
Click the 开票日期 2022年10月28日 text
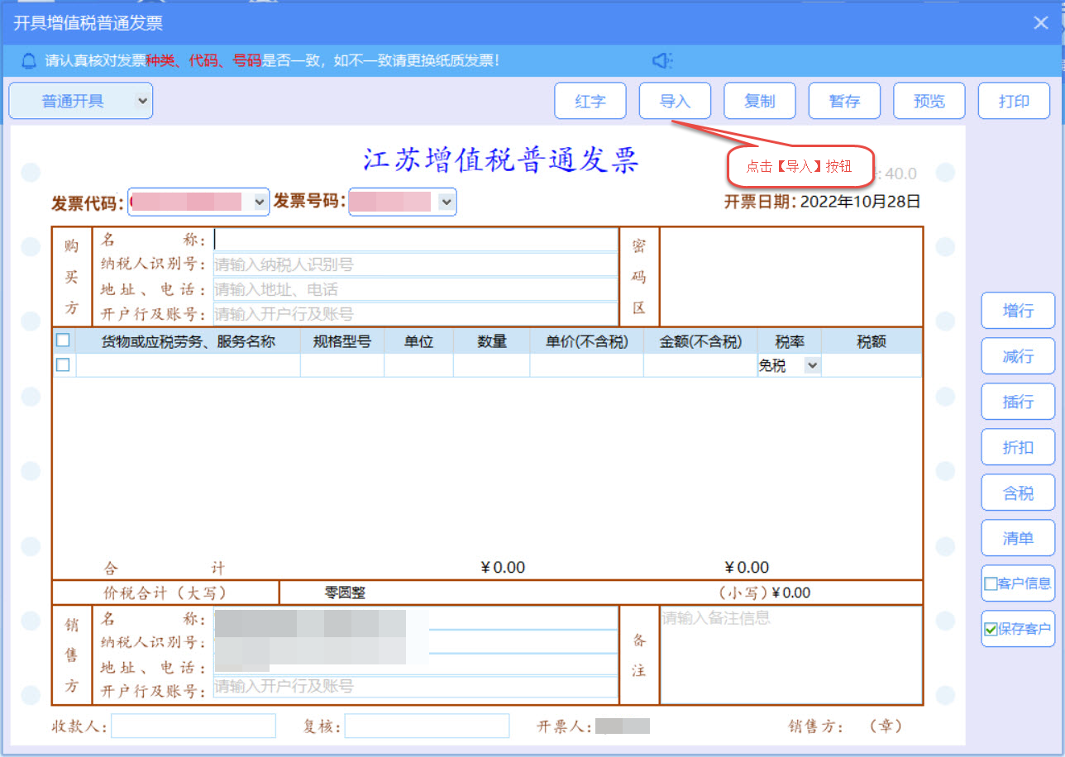[823, 201]
